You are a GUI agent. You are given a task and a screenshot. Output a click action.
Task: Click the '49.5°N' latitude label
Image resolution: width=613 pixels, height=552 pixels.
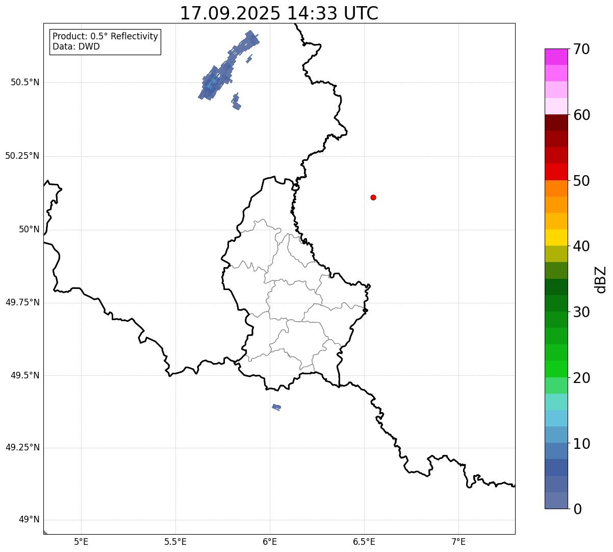coord(25,376)
